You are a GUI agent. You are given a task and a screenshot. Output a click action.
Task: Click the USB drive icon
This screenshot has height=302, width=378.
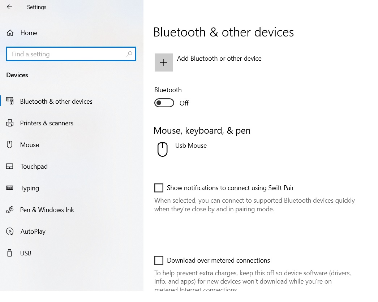[x=10, y=253]
